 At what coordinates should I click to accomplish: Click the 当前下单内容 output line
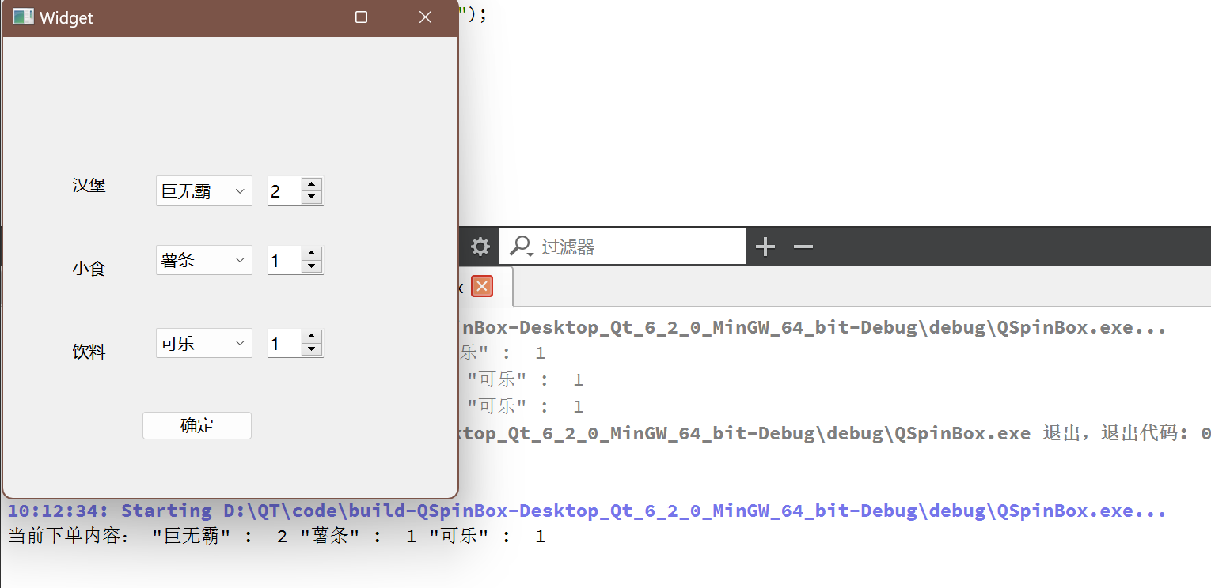pyautogui.click(x=276, y=537)
